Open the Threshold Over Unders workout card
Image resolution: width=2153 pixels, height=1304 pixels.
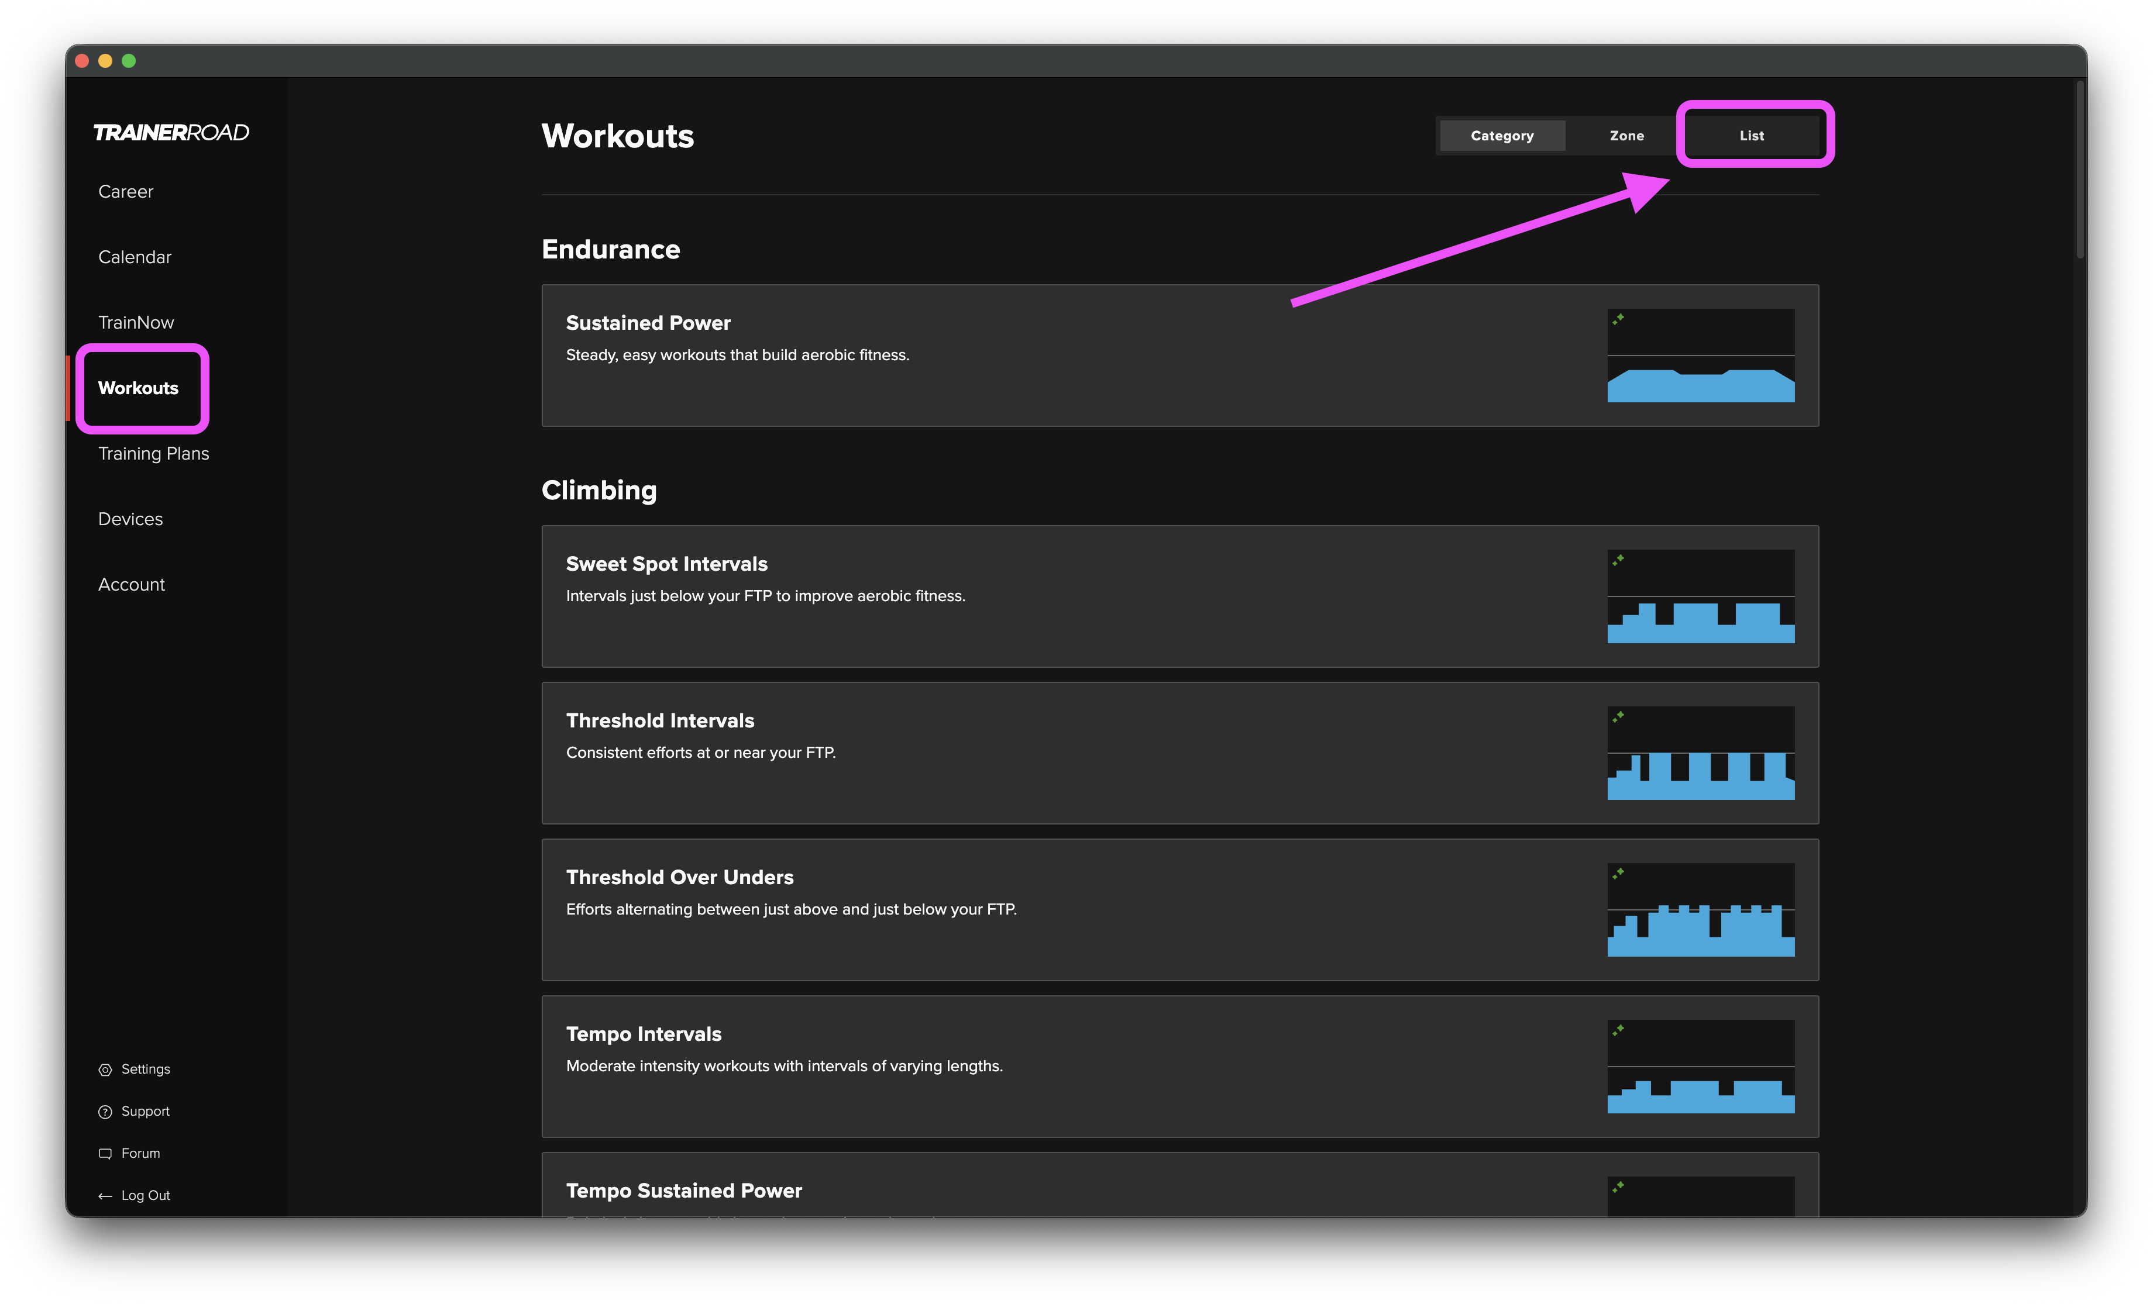[1179, 909]
